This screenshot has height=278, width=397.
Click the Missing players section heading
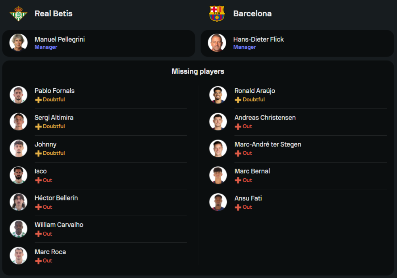198,72
